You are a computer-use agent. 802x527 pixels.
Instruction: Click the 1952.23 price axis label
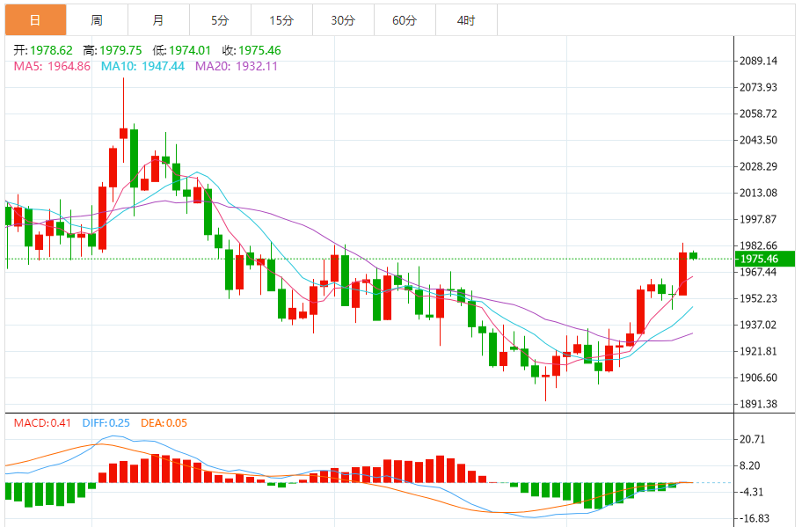point(758,298)
